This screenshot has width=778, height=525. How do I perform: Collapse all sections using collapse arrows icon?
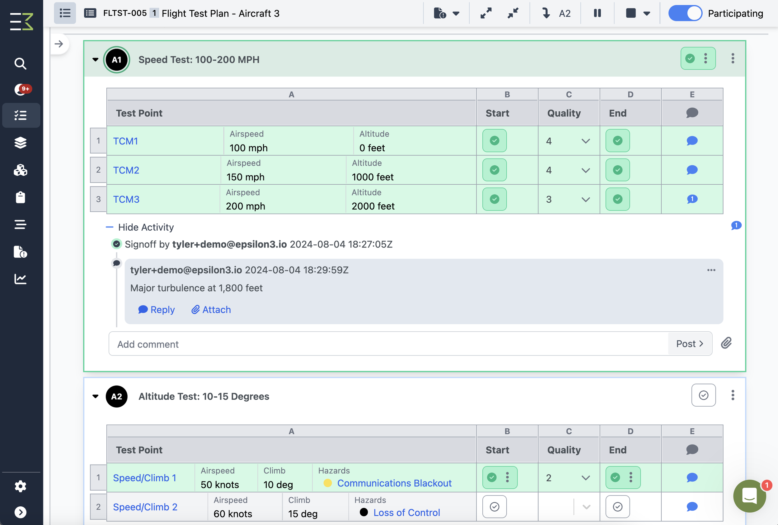(512, 13)
